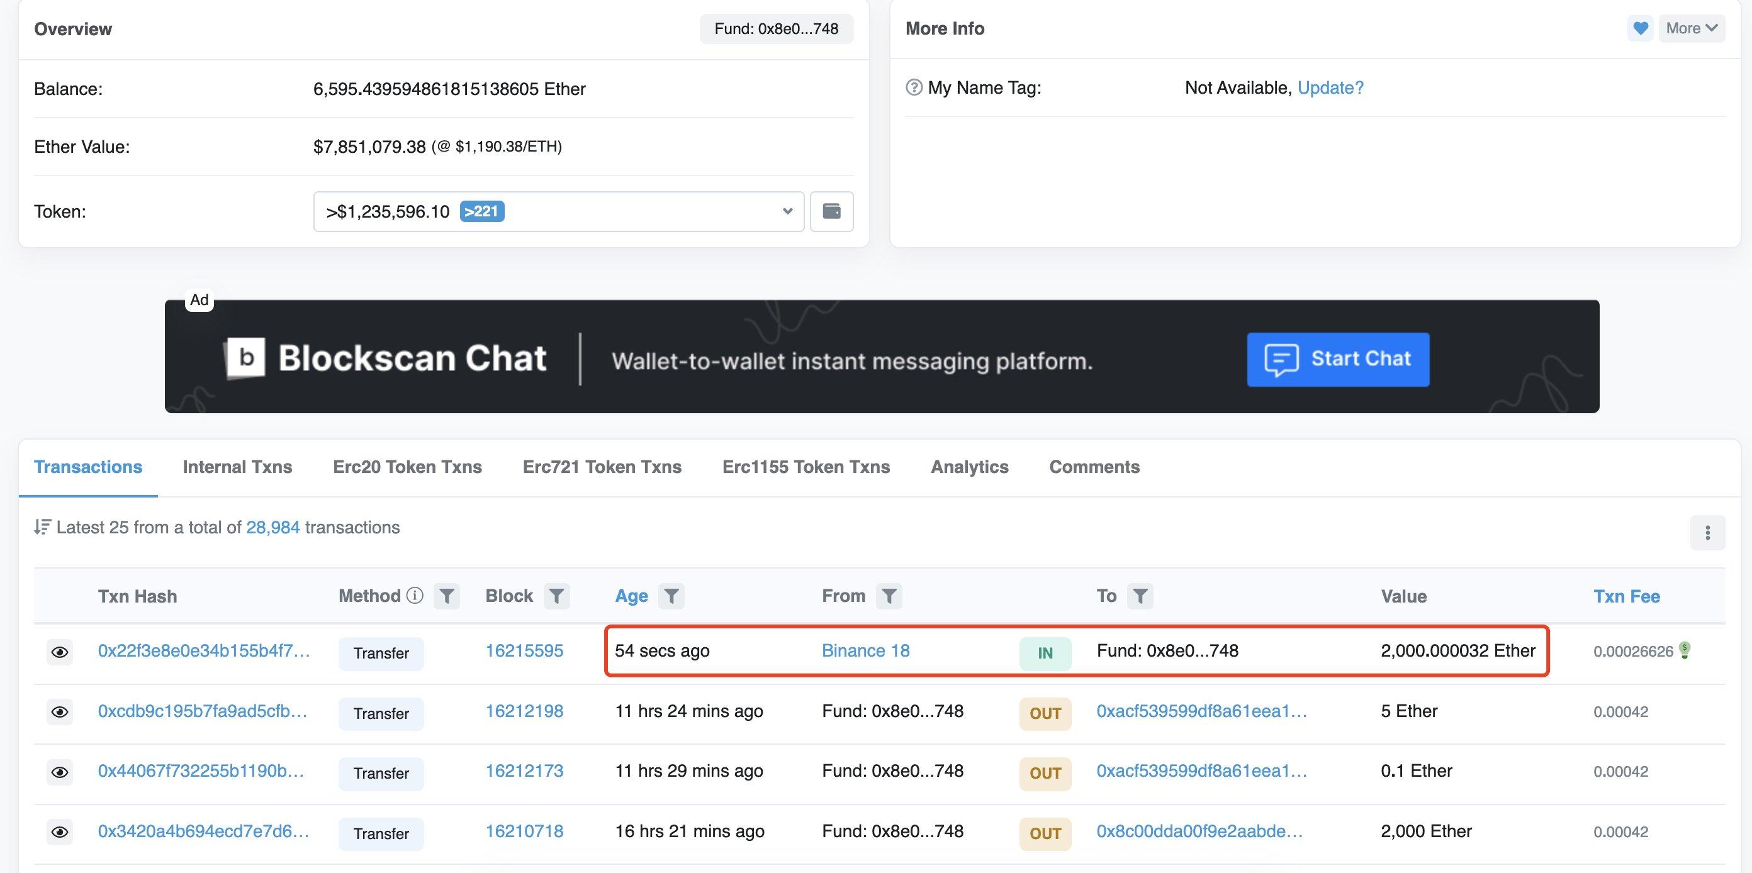The width and height of the screenshot is (1752, 873).
Task: Click the Age column filter icon
Action: click(x=671, y=596)
